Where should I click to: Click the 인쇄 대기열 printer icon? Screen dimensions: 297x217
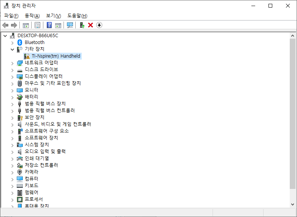click(x=20, y=159)
